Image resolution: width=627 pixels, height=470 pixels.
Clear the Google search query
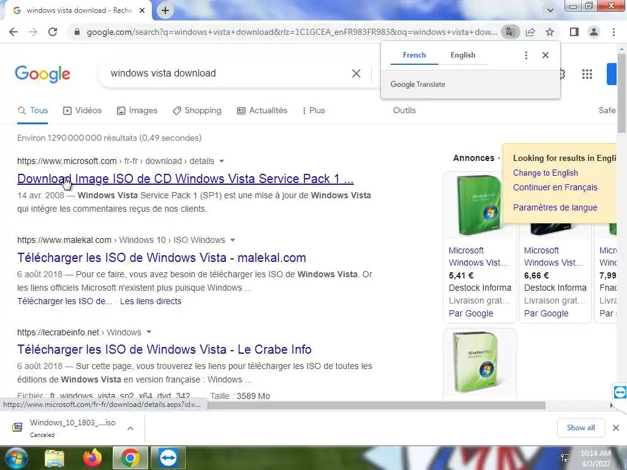(x=356, y=73)
